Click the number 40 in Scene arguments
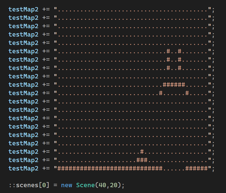 coord(103,185)
